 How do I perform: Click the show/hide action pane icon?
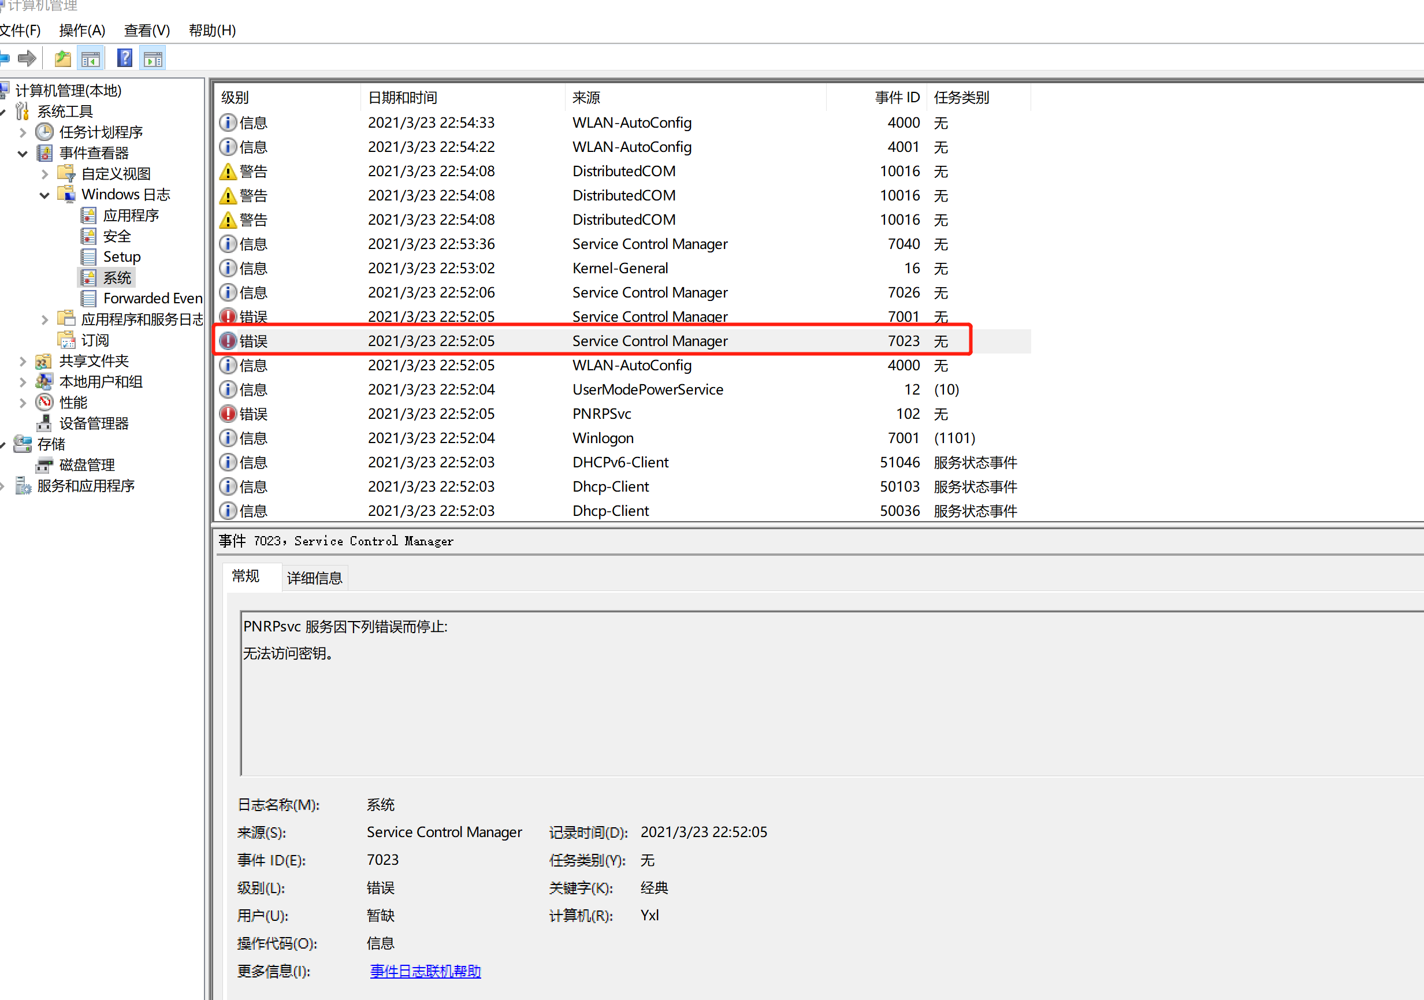pos(153,59)
